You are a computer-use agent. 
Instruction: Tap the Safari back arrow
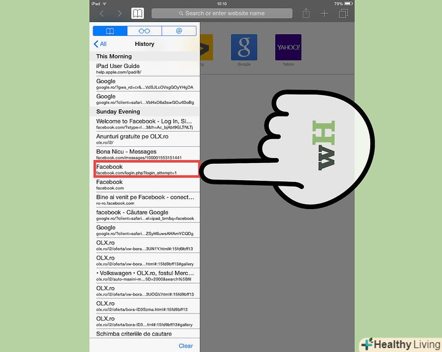point(102,13)
